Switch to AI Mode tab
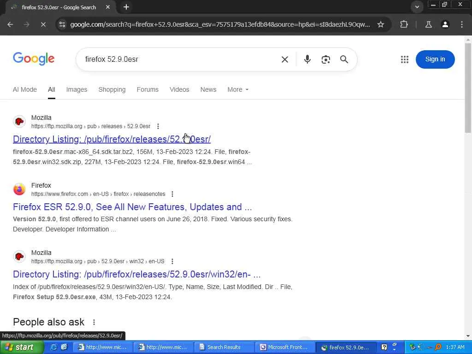 [25, 89]
